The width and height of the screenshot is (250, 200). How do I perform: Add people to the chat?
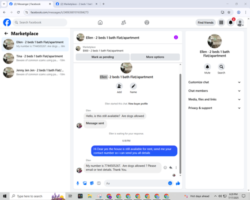click(119, 86)
